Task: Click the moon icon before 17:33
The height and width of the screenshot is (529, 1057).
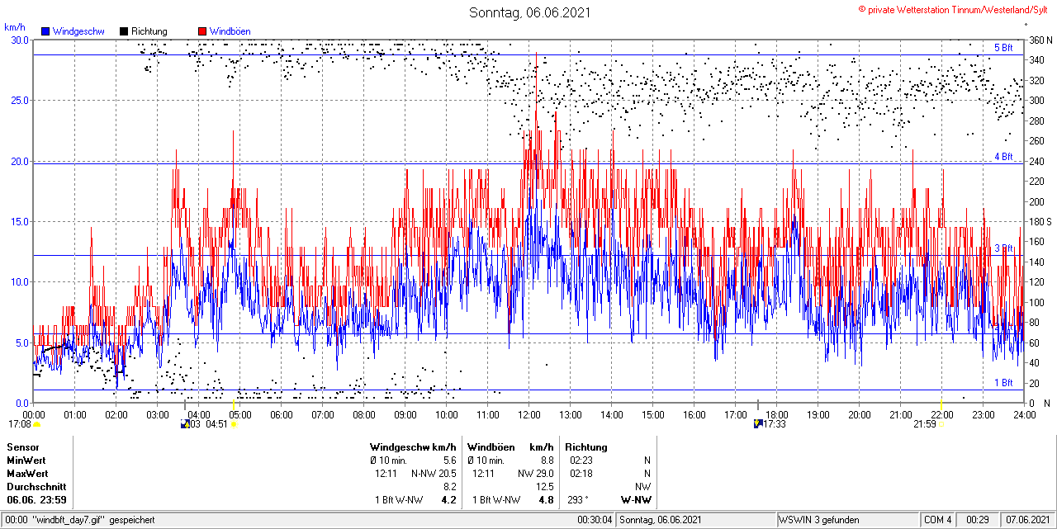Action: pos(758,424)
